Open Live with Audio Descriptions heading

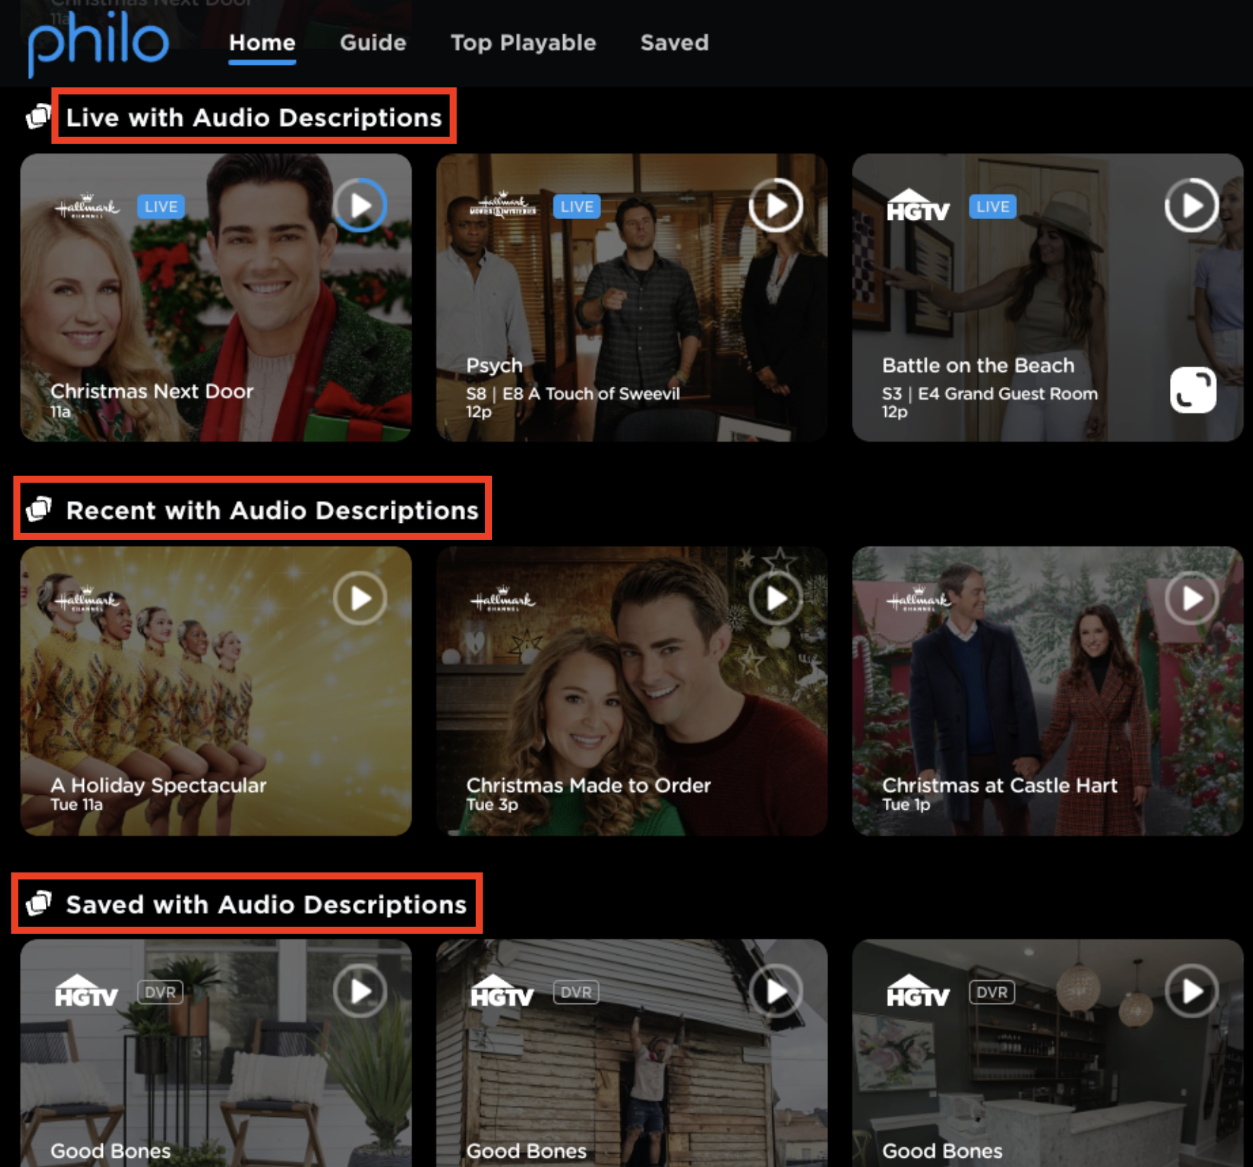254,117
